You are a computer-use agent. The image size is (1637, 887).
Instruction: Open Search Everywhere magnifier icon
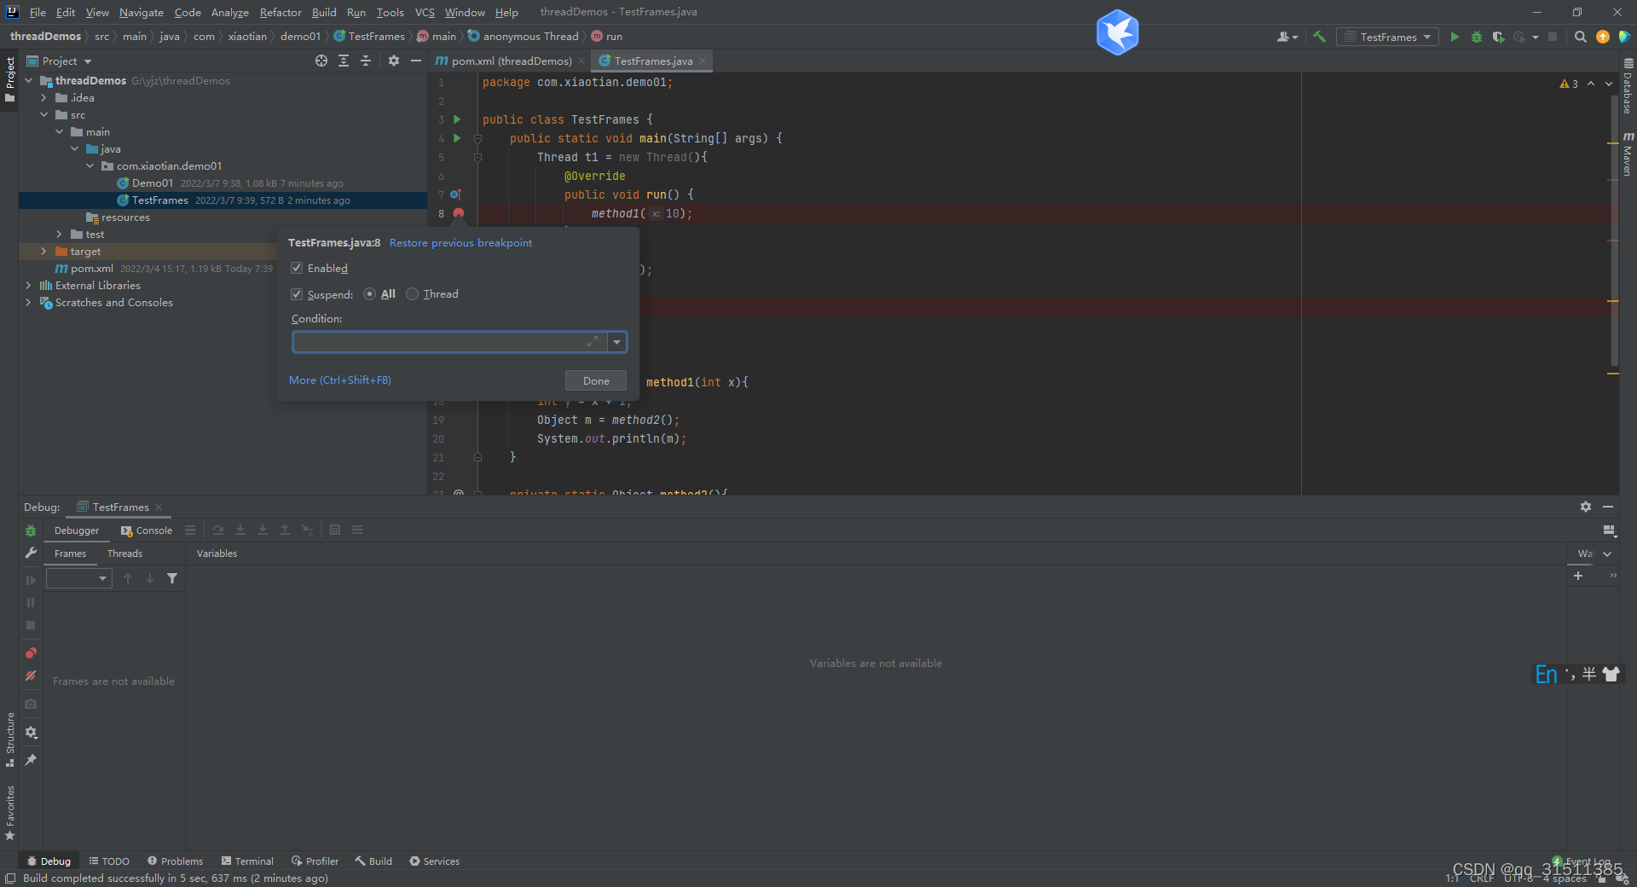[x=1580, y=37]
